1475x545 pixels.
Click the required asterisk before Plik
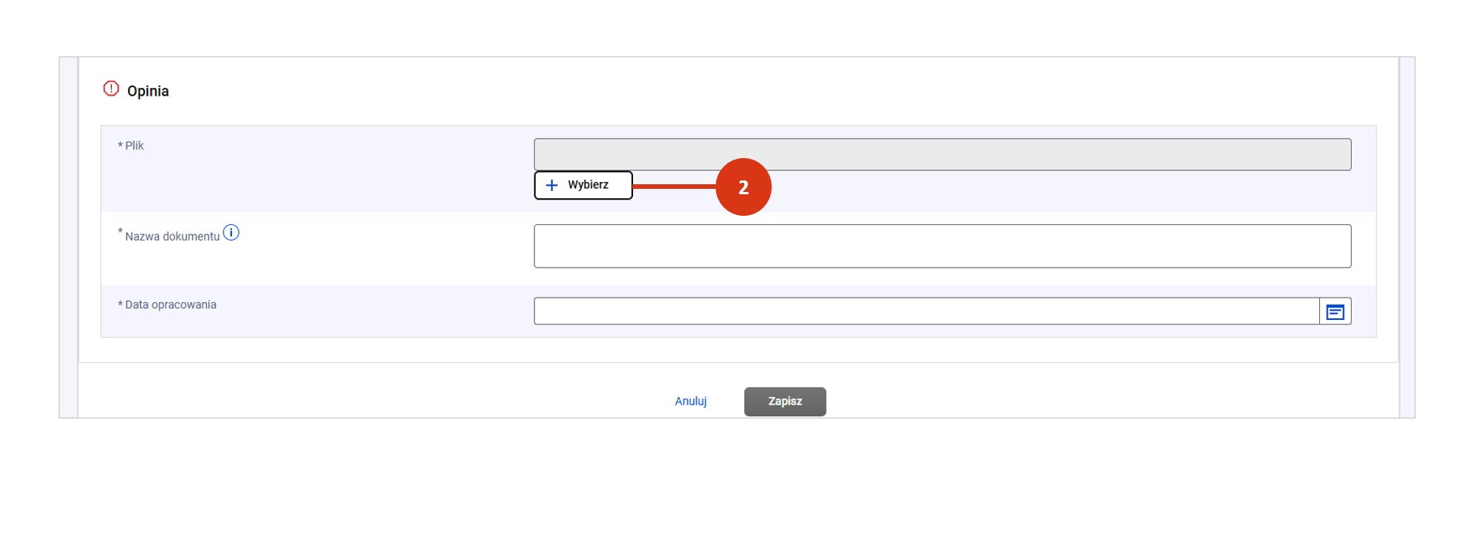coord(120,146)
